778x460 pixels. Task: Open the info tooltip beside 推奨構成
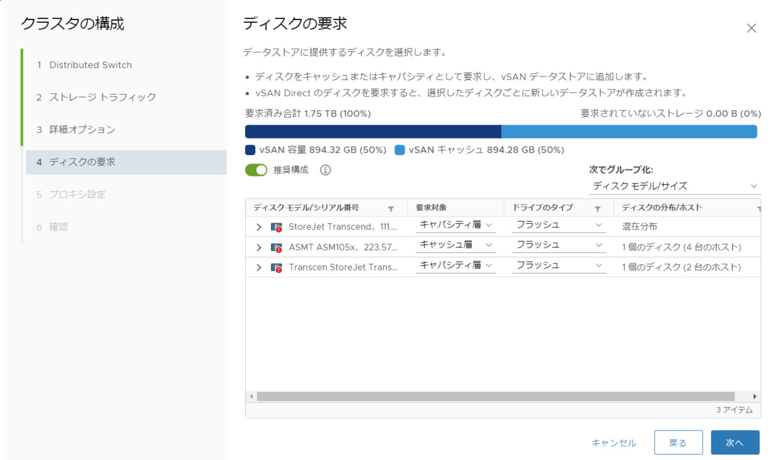[x=325, y=169]
